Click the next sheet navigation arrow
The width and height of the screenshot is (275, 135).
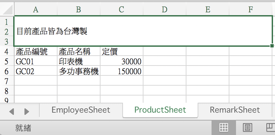tap(26, 111)
